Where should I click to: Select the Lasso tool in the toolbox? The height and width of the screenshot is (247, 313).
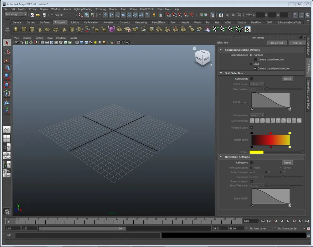pos(7,52)
